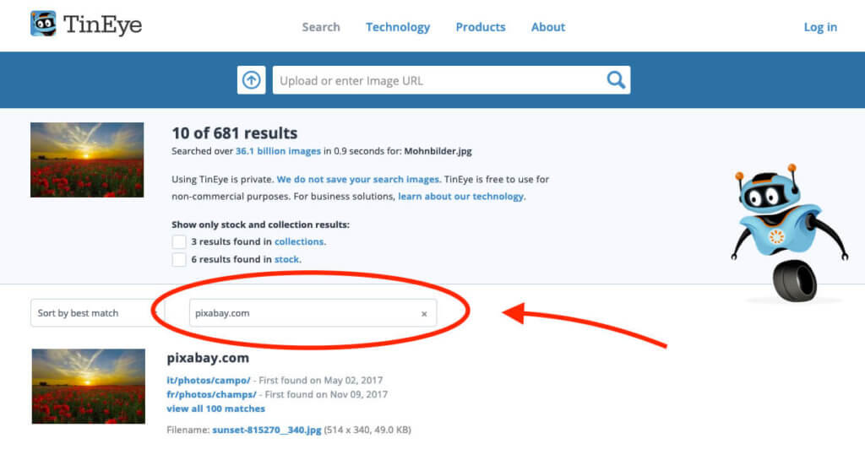This screenshot has height=460, width=865.
Task: Click the upload arrow icon button
Action: coord(252,80)
